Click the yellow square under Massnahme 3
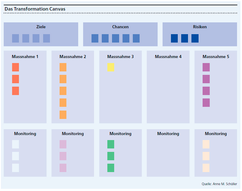This screenshot has height=191, width=242. tap(110, 67)
